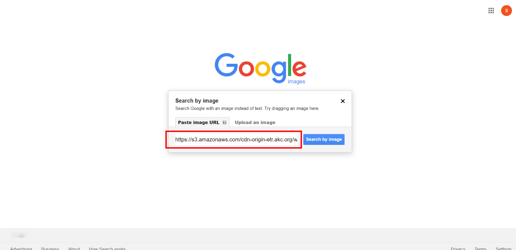This screenshot has width=516, height=250.
Task: Open the Advertising footer link
Action: point(21,249)
